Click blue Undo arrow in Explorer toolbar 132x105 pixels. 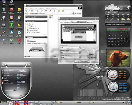46,11
